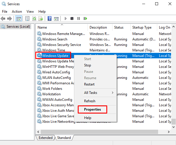Sort by the Startup Type column header
Screen dimensions: 176x145
click(144, 27)
